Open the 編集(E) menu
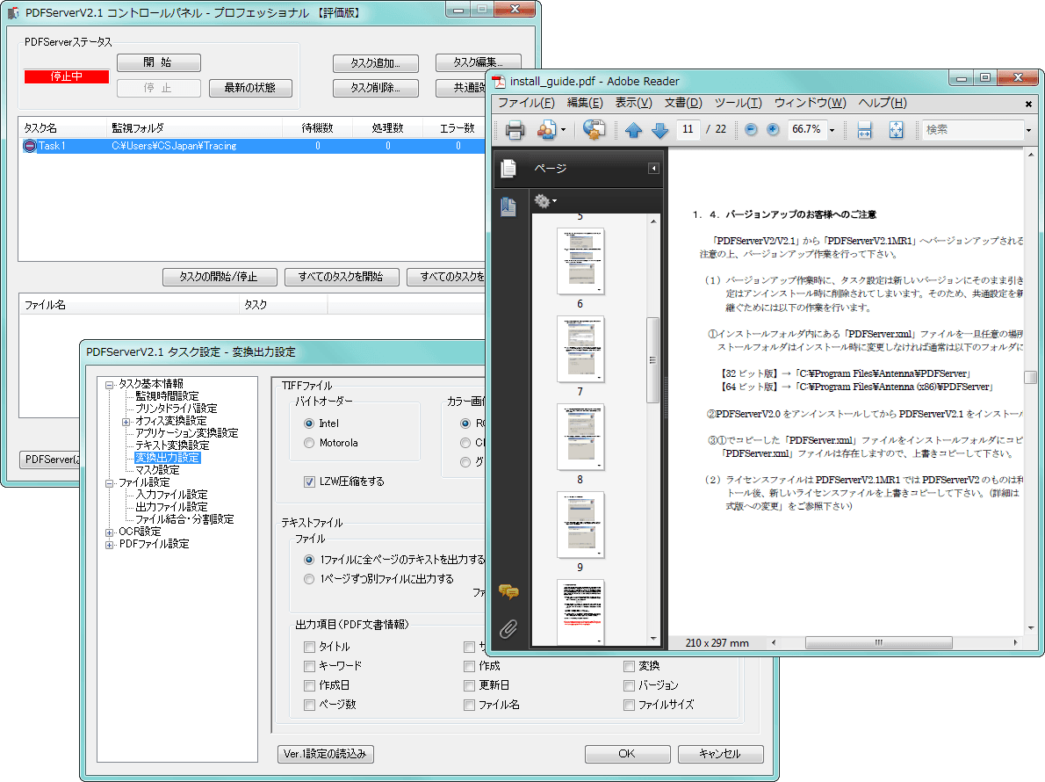This screenshot has height=782, width=1045. point(585,103)
